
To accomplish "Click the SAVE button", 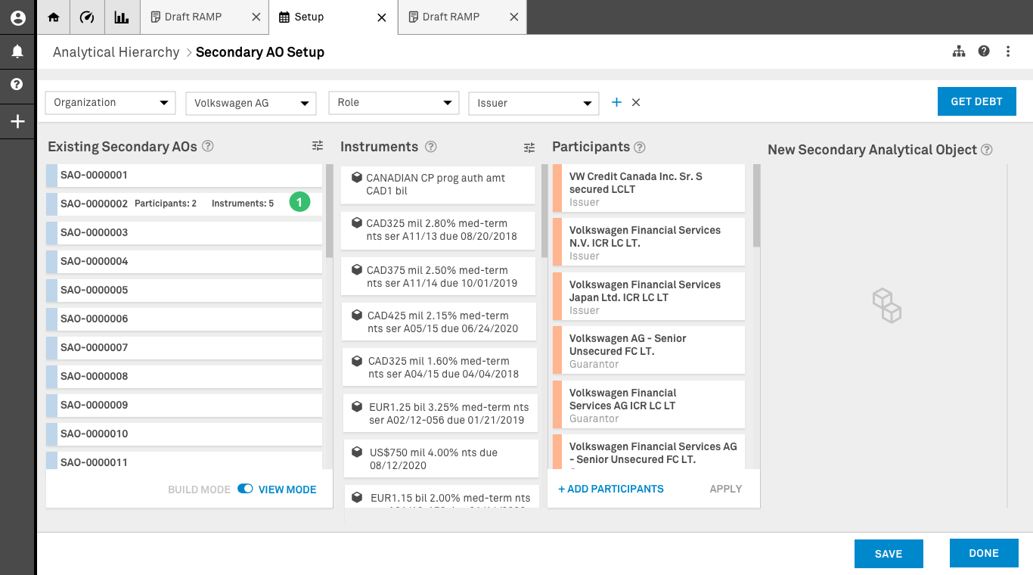I will (888, 554).
